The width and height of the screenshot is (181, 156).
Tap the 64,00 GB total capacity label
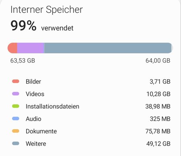pos(158,61)
